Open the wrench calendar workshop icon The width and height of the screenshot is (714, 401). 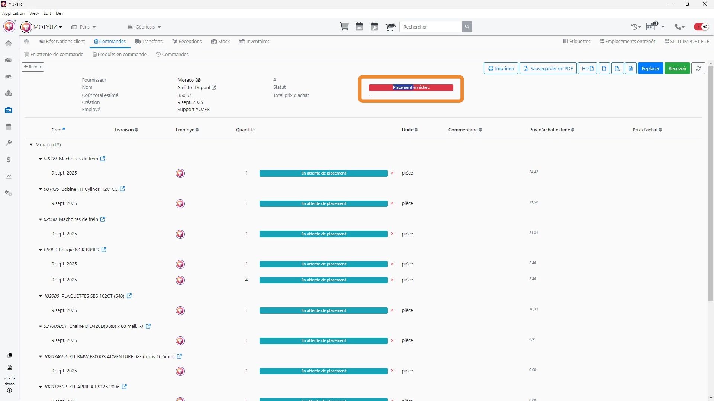[374, 27]
